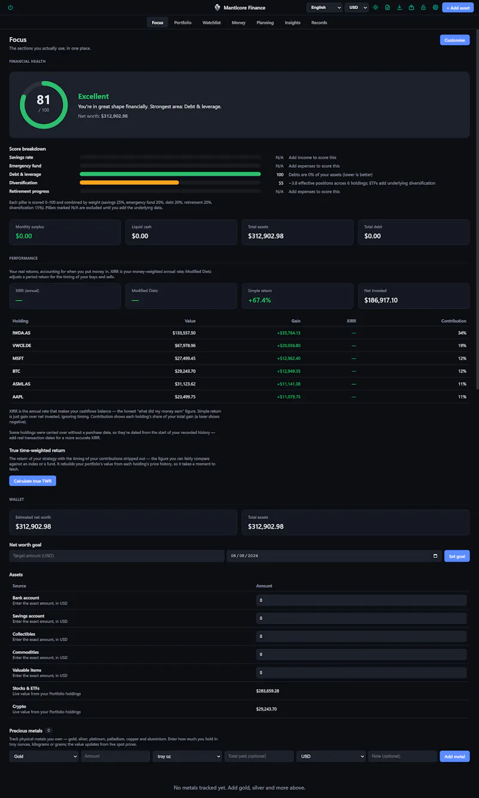Click the Add asset button
This screenshot has height=798, width=479.
(458, 8)
